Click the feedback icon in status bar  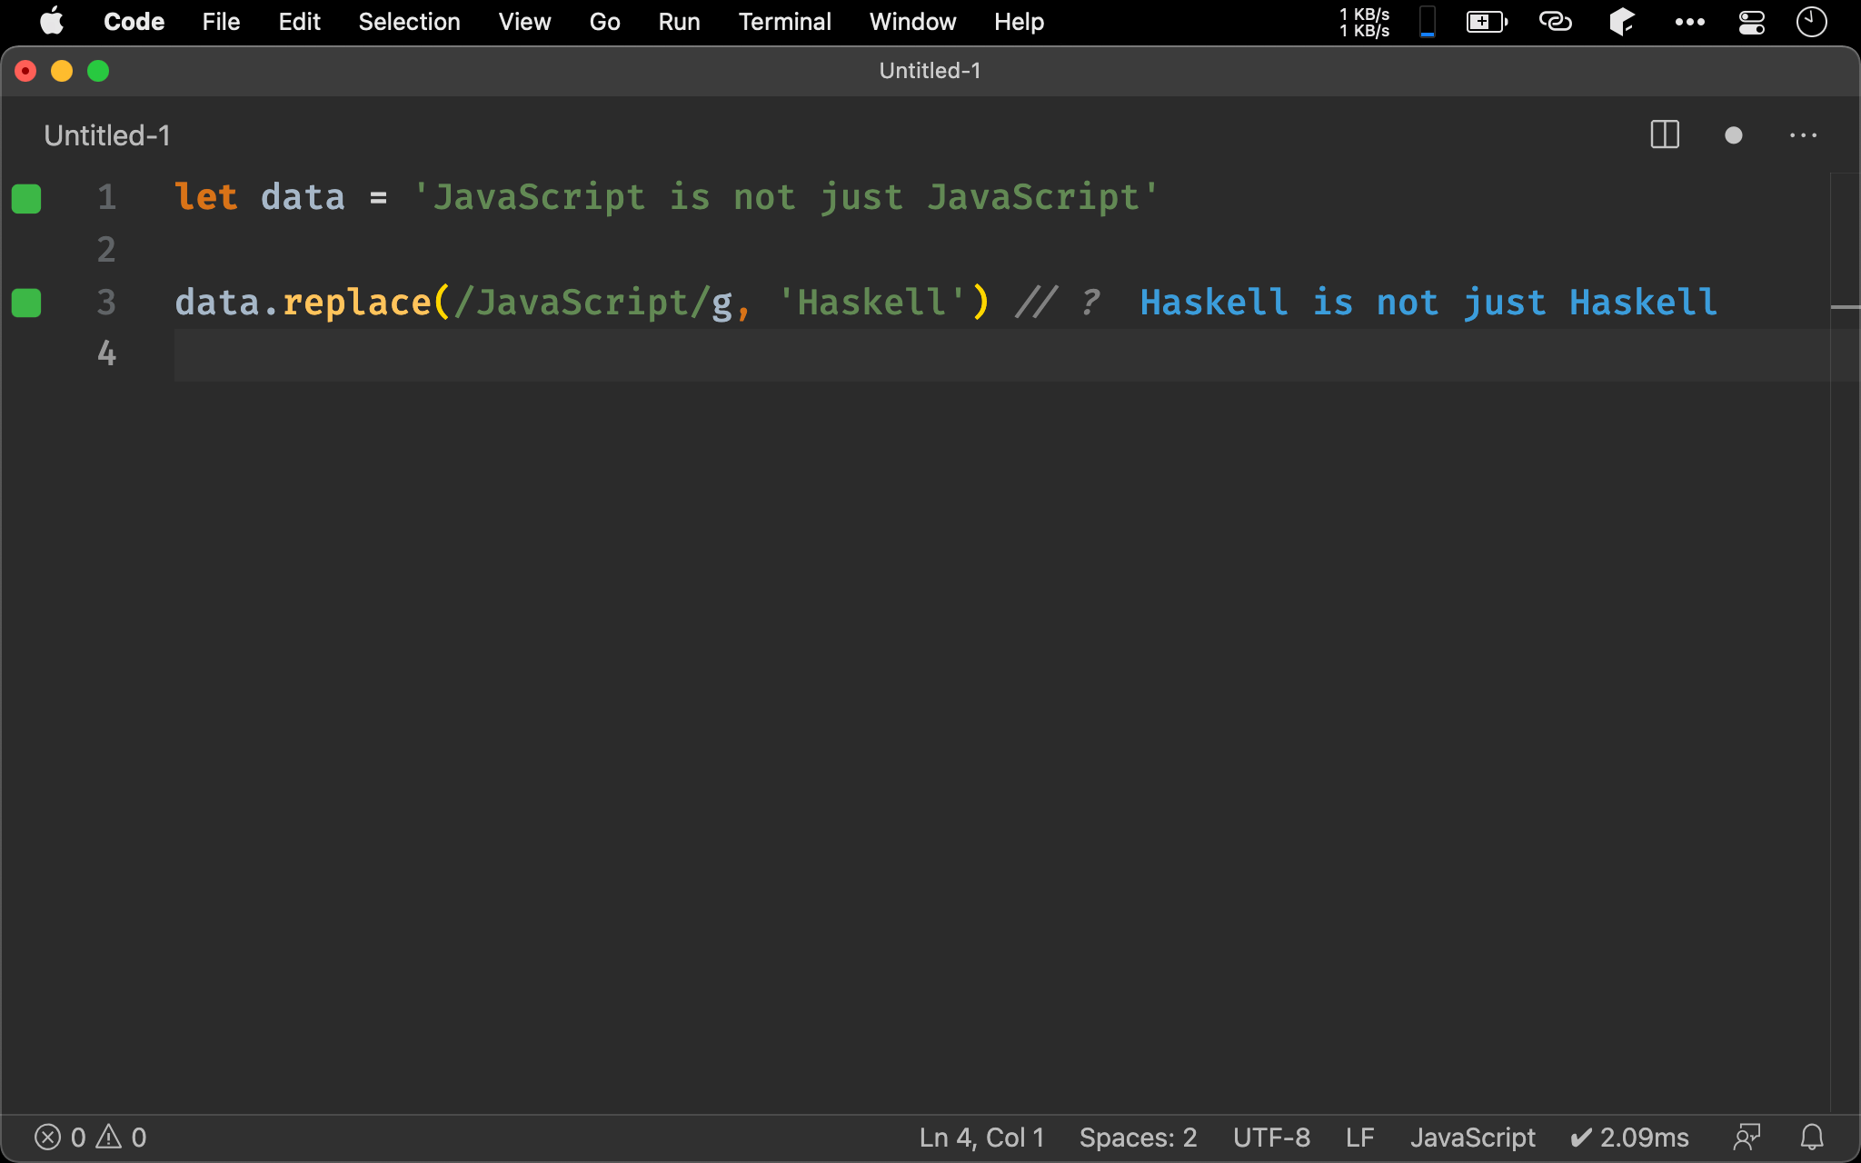pyautogui.click(x=1747, y=1137)
